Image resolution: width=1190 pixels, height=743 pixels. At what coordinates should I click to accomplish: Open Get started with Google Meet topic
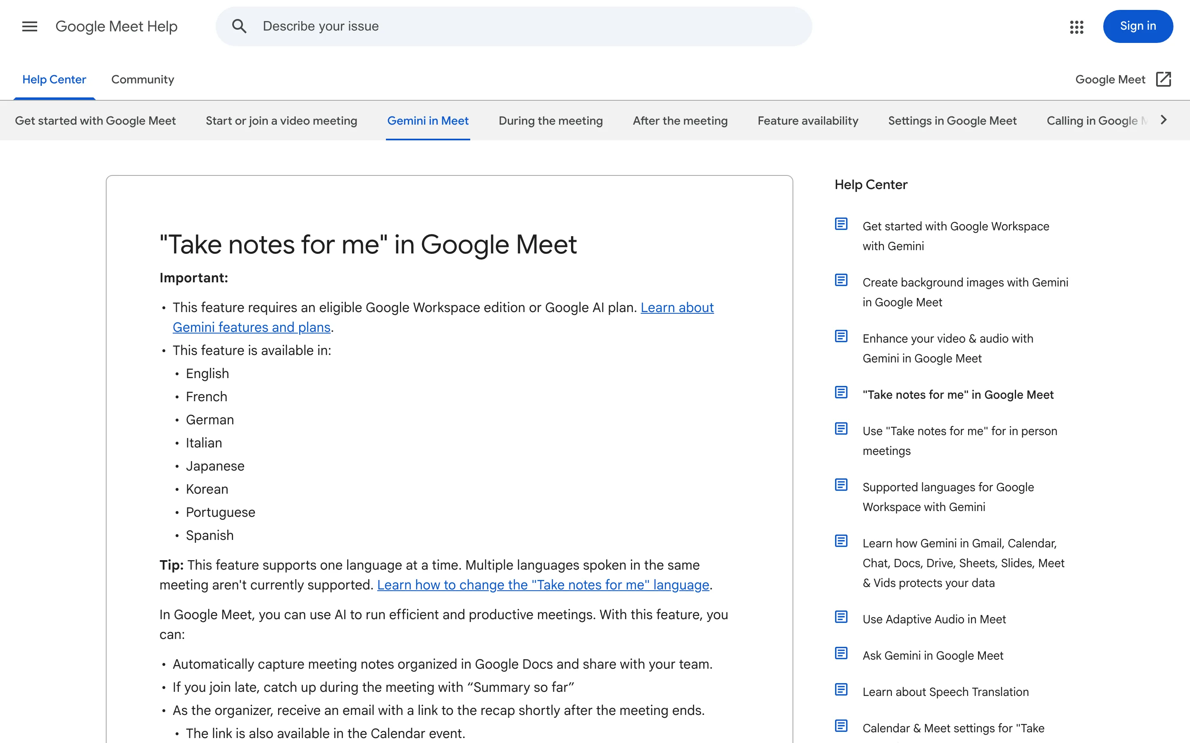coord(95,121)
